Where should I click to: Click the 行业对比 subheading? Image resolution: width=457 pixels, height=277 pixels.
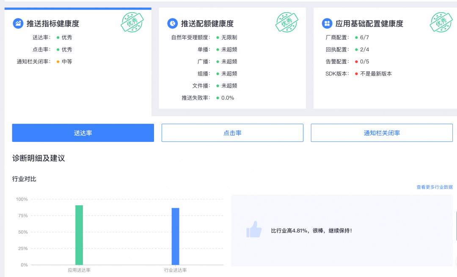[24, 179]
